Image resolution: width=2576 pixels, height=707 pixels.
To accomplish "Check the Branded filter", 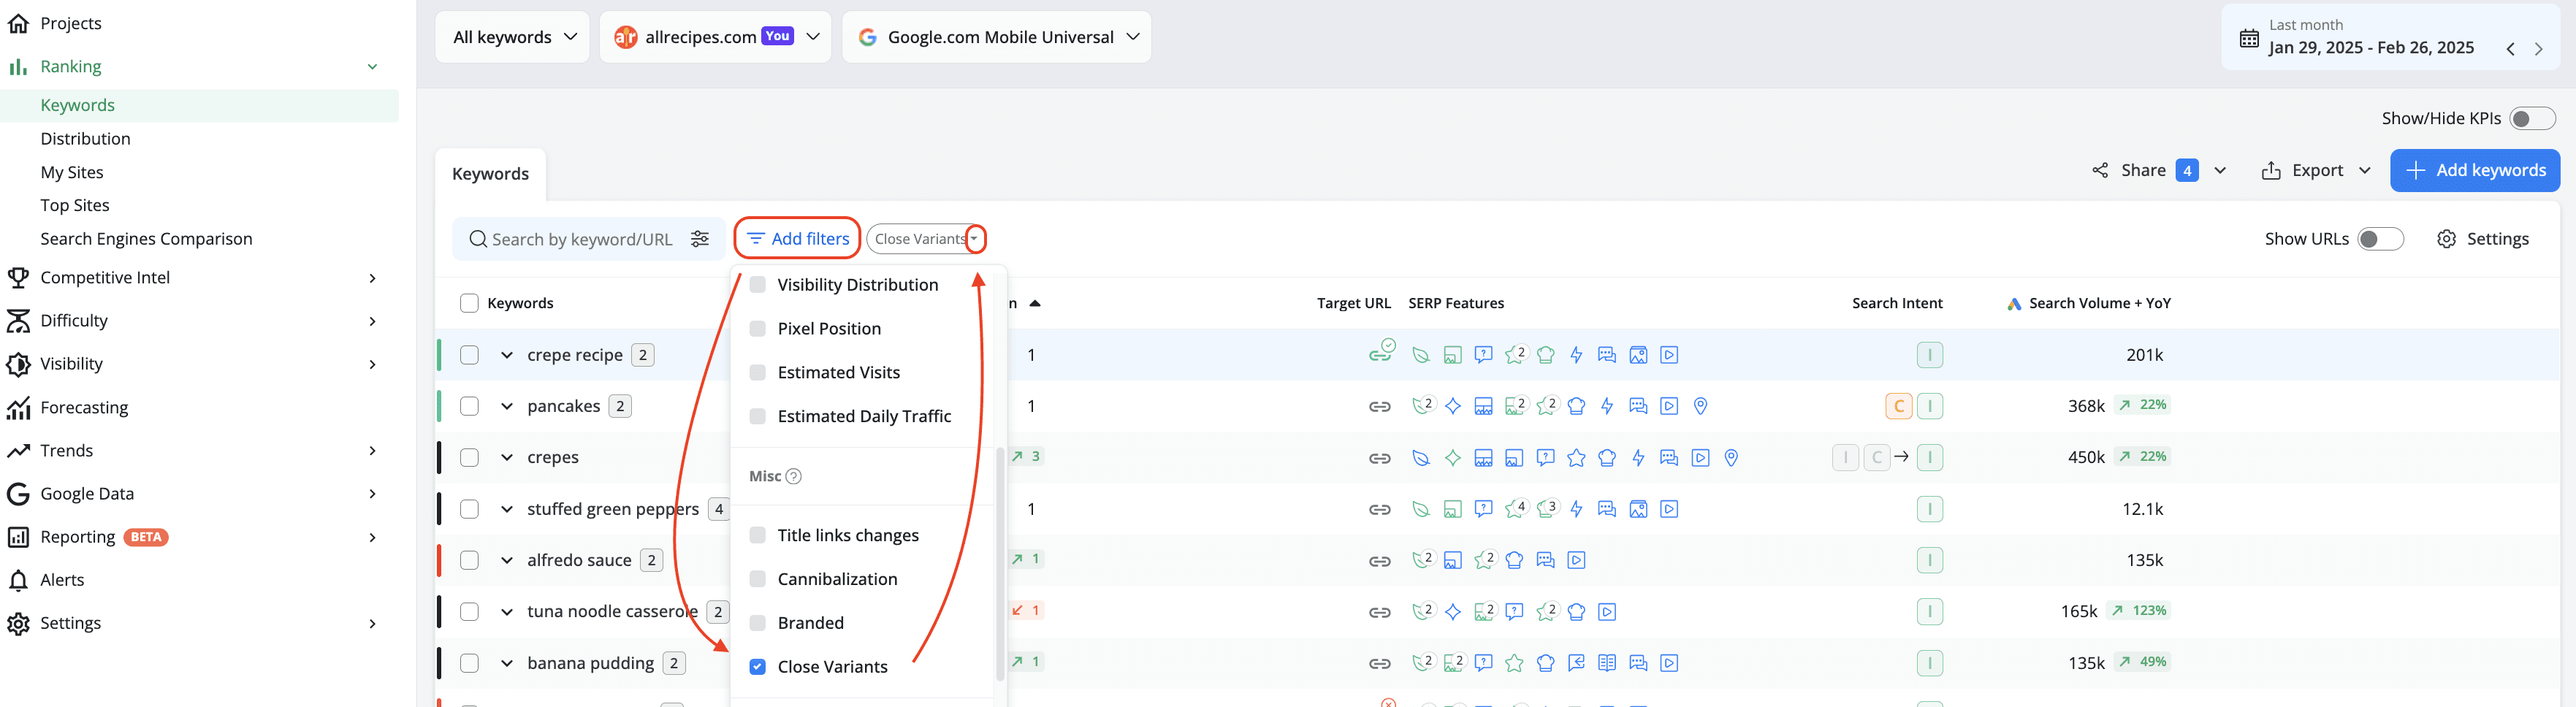I will pyautogui.click(x=757, y=623).
